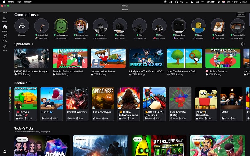Screen dimensions: 250x156
Task: Click Rugby Rumble under Why
Action: point(139,38)
